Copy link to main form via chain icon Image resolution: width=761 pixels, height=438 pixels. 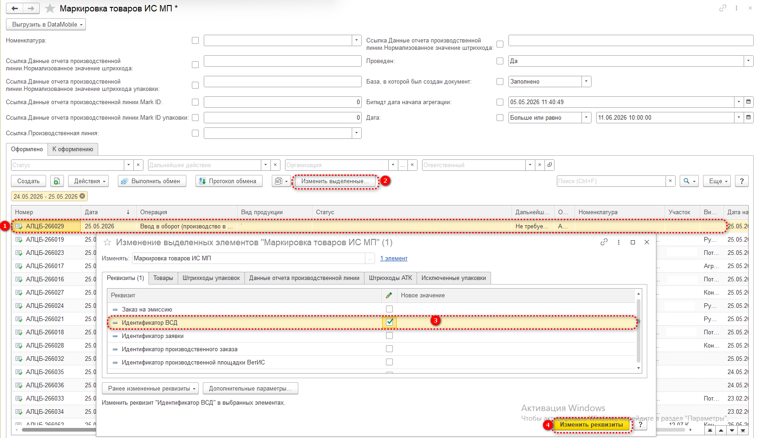[723, 8]
